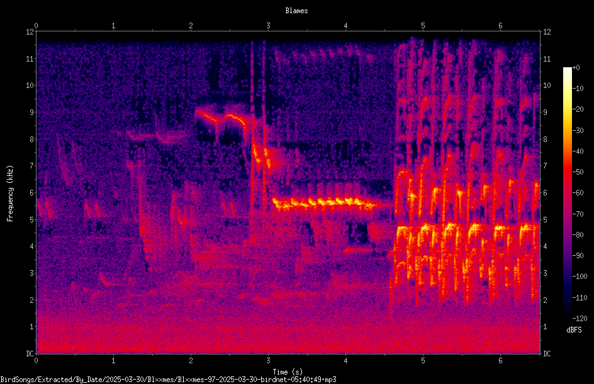Click the white top end of the dBFS color bar
Screen dimensions: 594x384
point(567,70)
